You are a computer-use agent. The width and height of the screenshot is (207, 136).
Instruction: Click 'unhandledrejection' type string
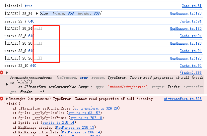128,87
